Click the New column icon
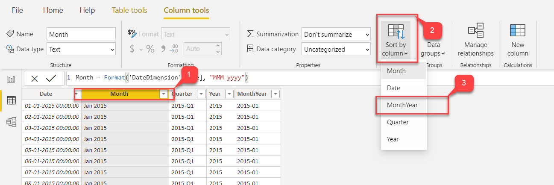Screen dimensions: 554x185 pyautogui.click(x=518, y=31)
